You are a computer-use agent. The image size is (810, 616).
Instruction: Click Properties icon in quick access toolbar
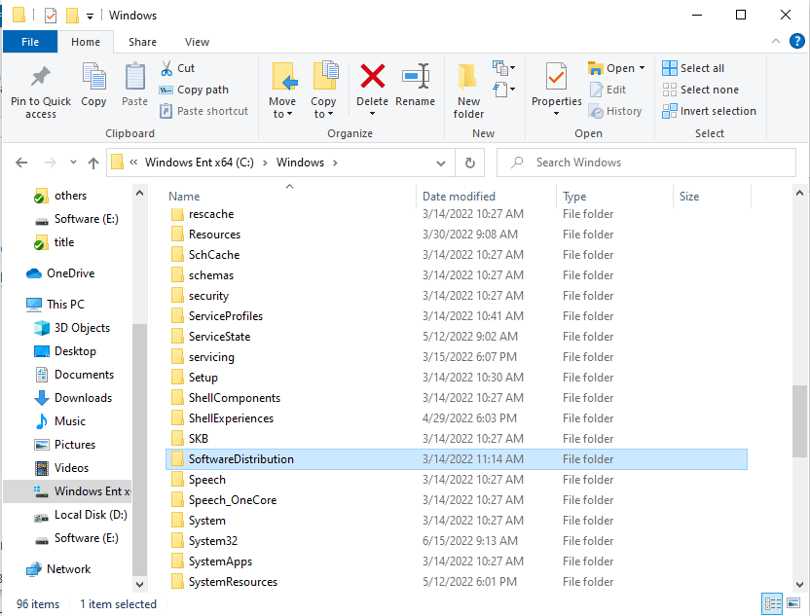point(51,16)
